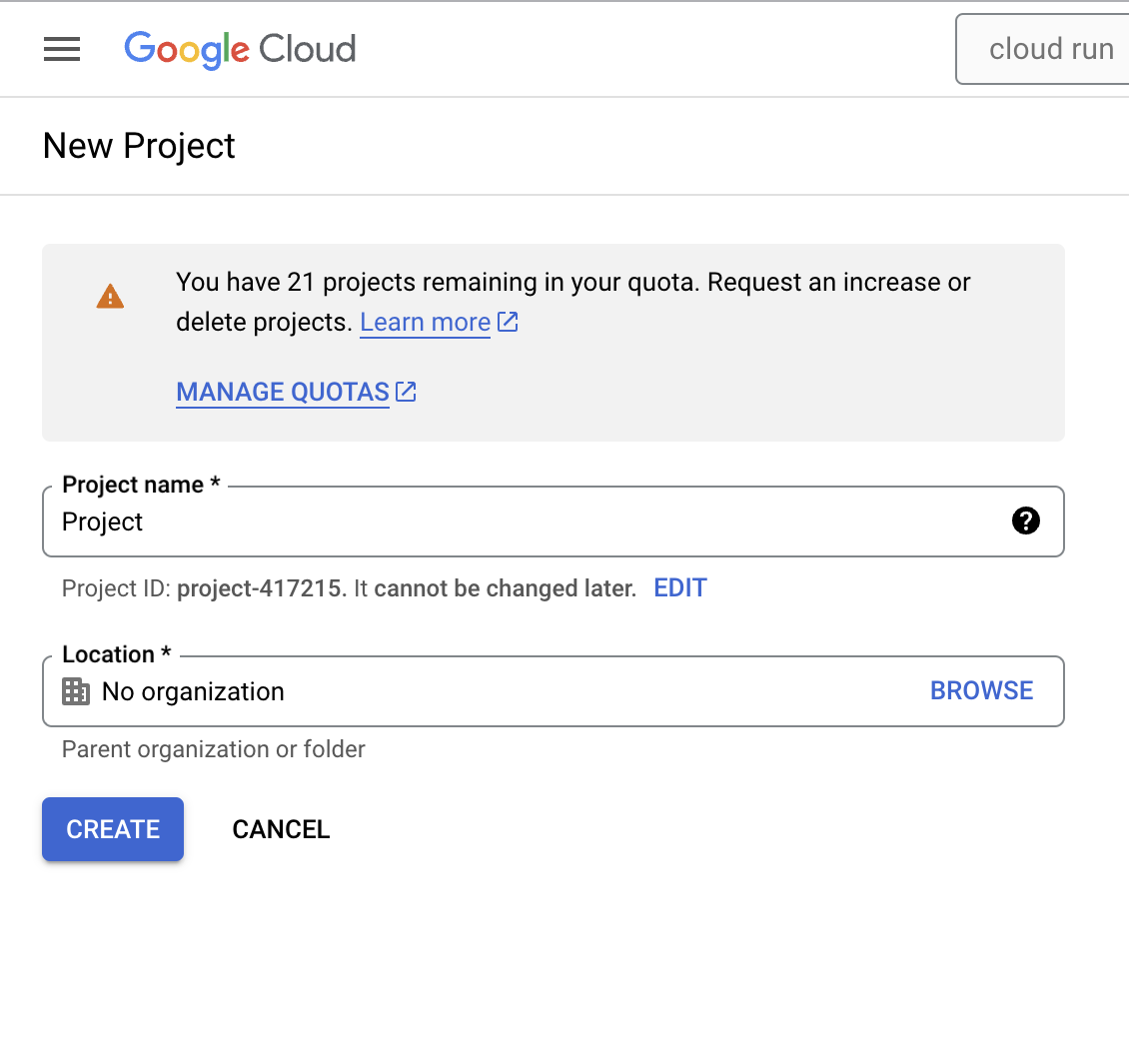Click BROWSE to pick a parent organization
Screen dimensions: 1129x1047
[981, 690]
